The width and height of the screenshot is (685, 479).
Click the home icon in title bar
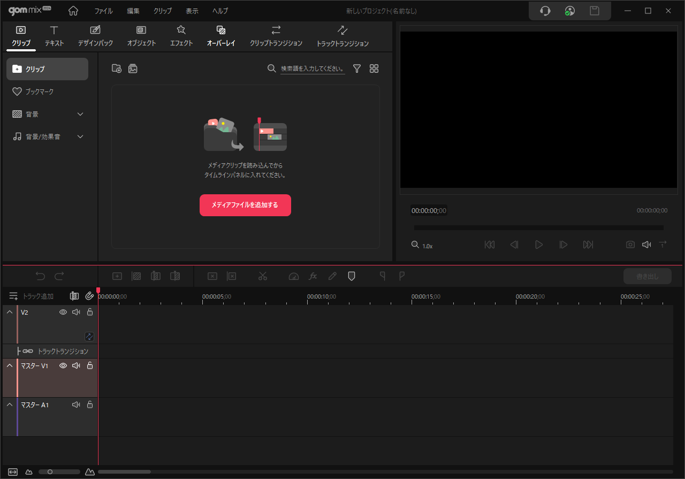pos(73,11)
